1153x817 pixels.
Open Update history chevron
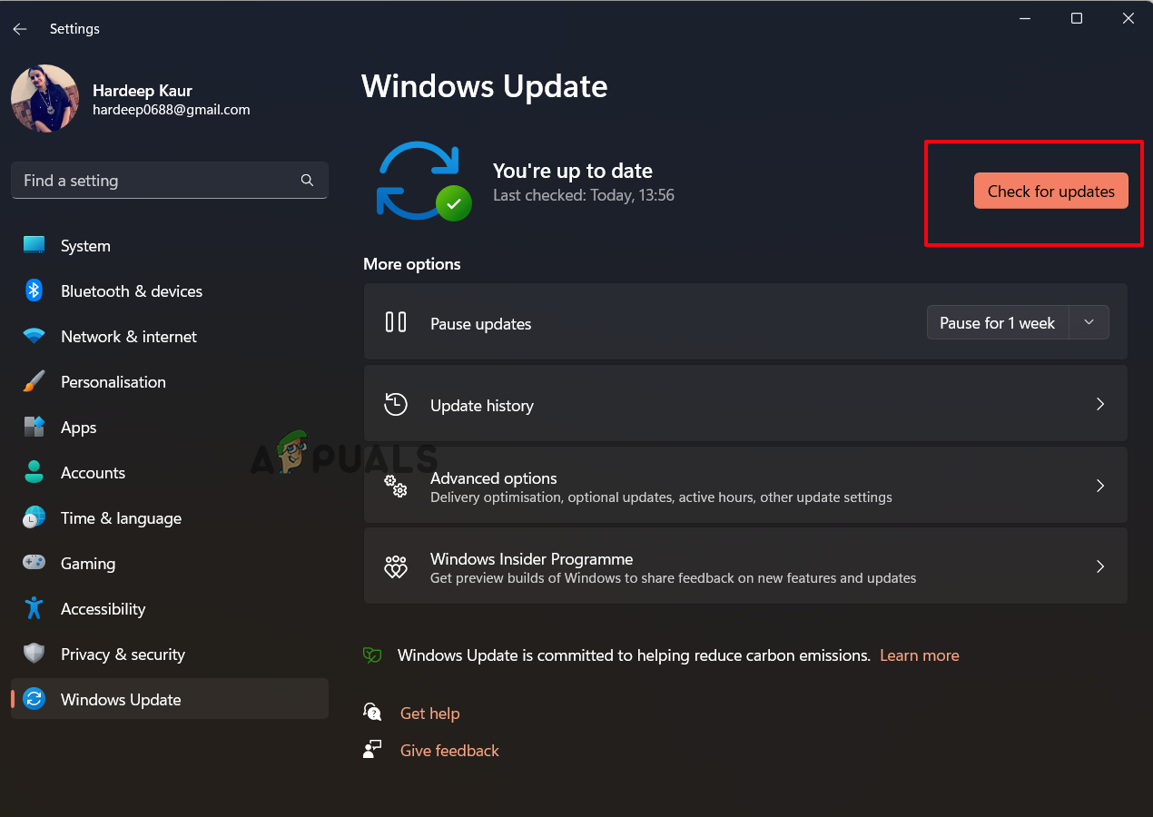pos(1099,404)
